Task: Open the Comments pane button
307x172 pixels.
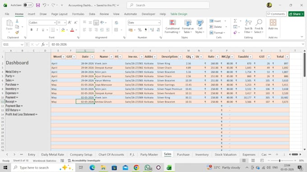Action: click(276, 14)
